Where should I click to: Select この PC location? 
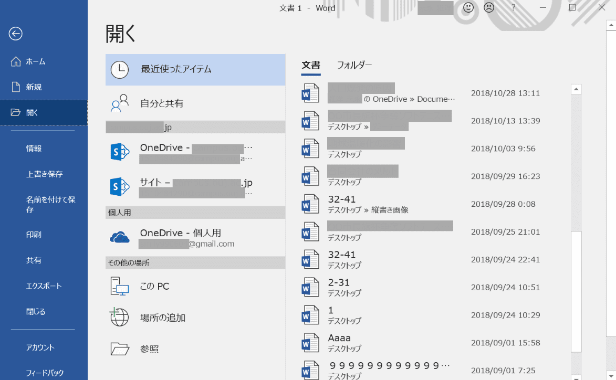click(x=195, y=286)
